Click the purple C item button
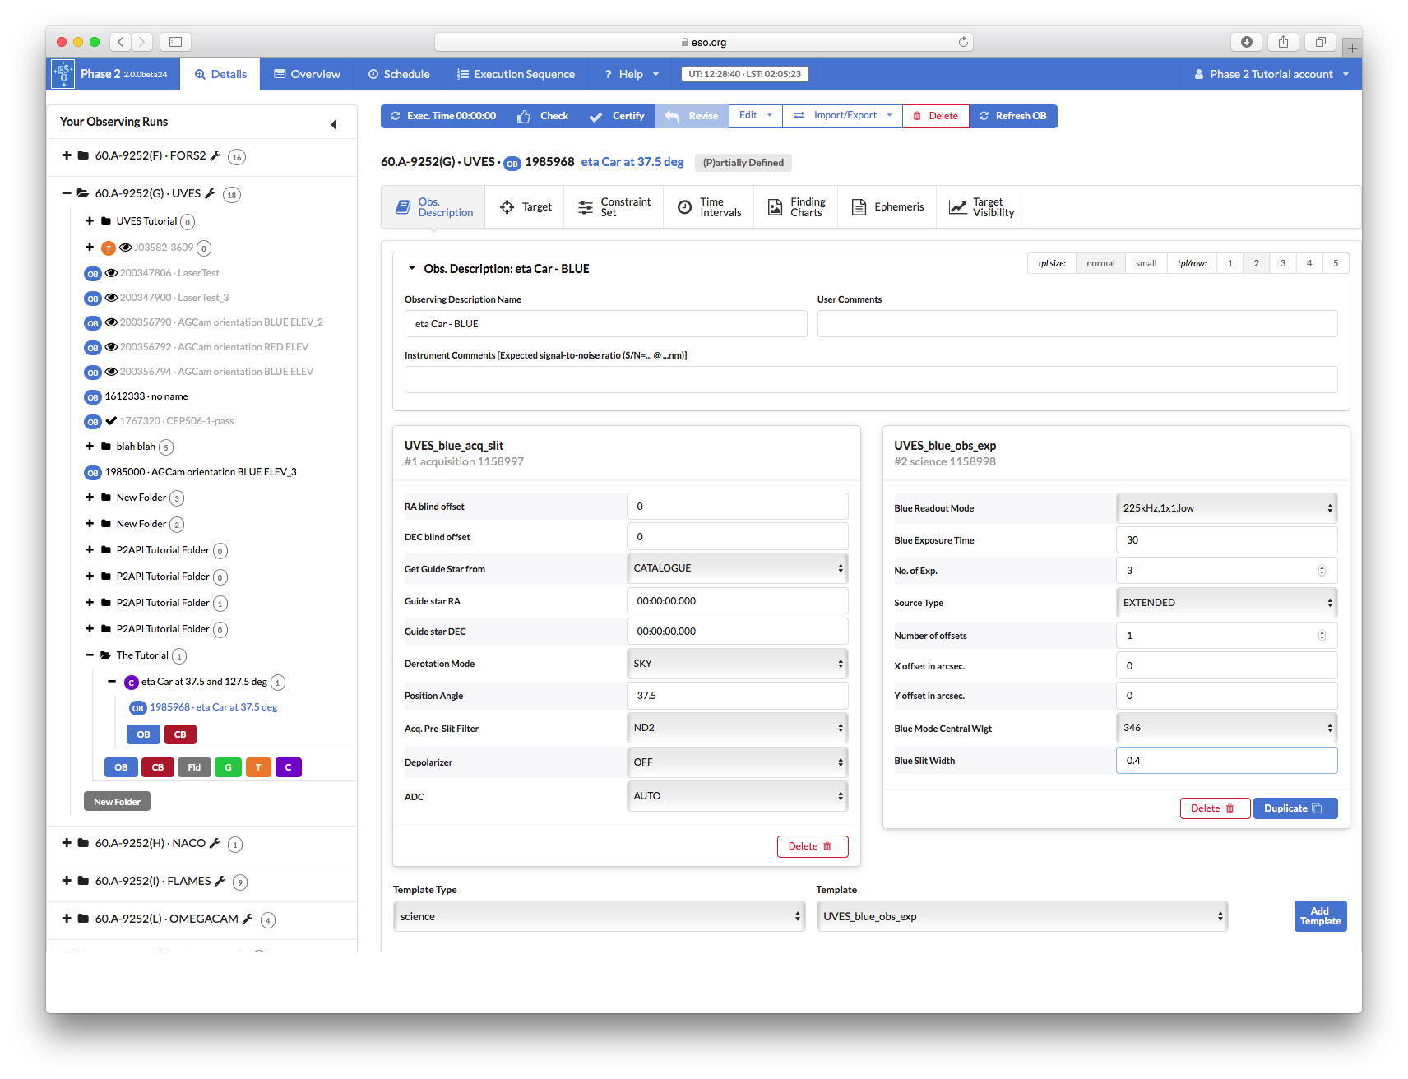This screenshot has height=1079, width=1408. coord(288,767)
